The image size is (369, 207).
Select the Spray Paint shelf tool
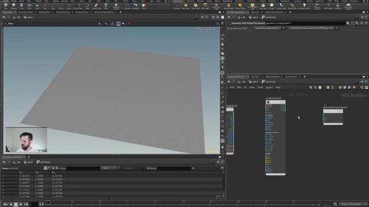click(96, 6)
